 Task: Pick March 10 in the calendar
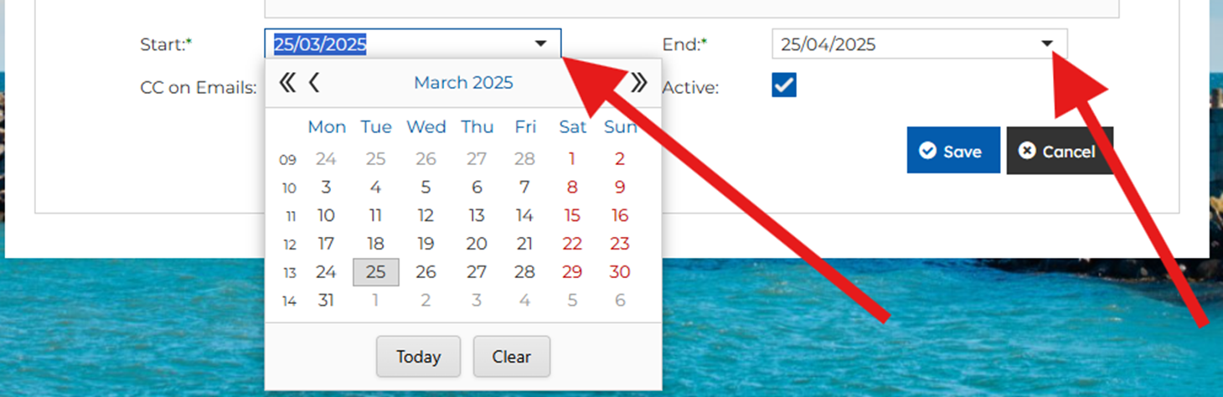pyautogui.click(x=326, y=215)
